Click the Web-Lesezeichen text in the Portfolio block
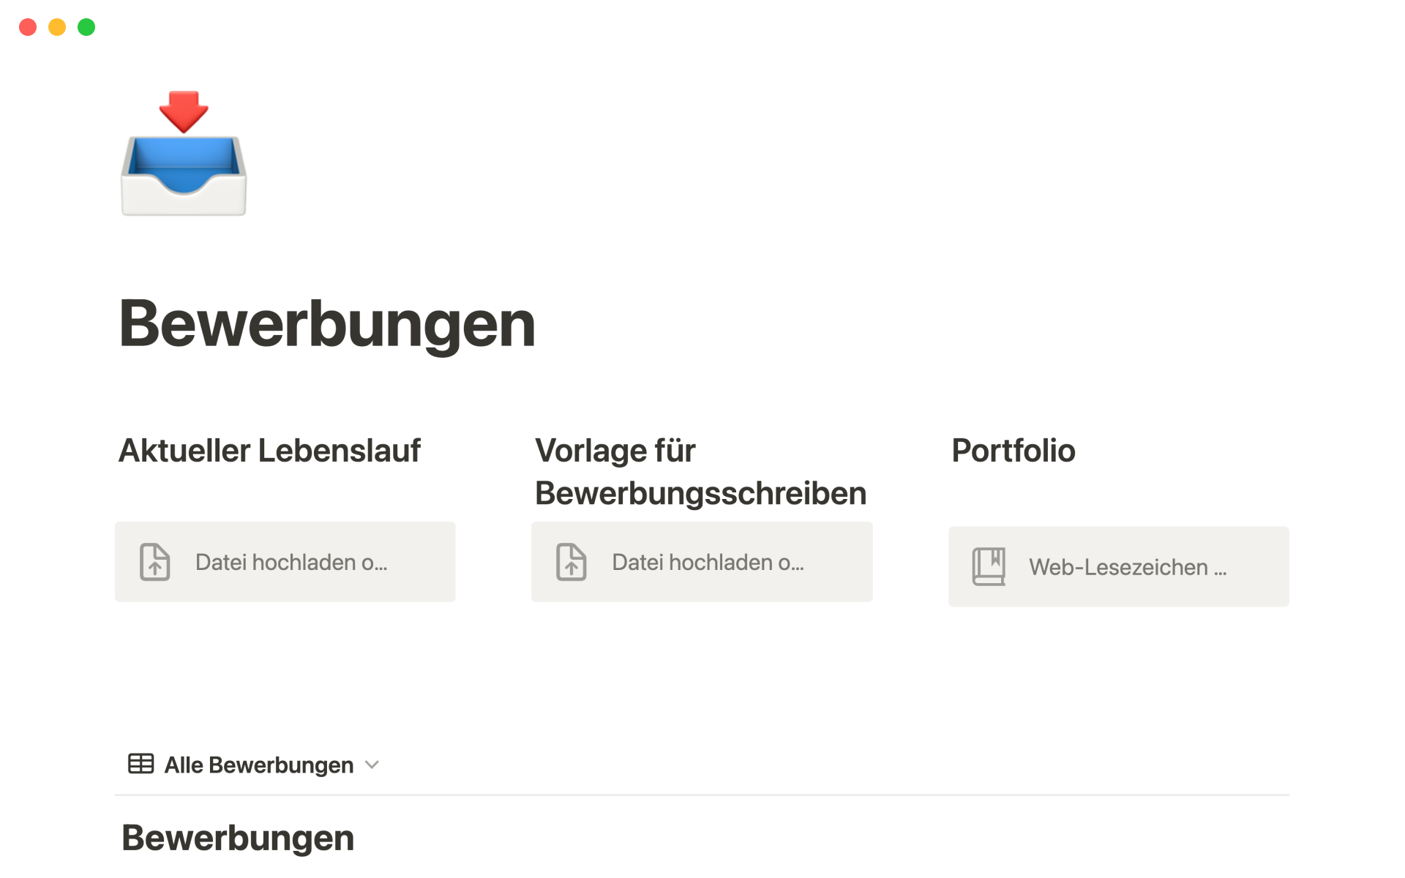The image size is (1405, 878). pos(1127,567)
